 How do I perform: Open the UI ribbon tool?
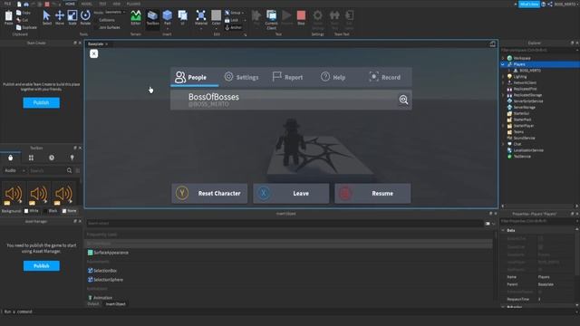(183, 17)
